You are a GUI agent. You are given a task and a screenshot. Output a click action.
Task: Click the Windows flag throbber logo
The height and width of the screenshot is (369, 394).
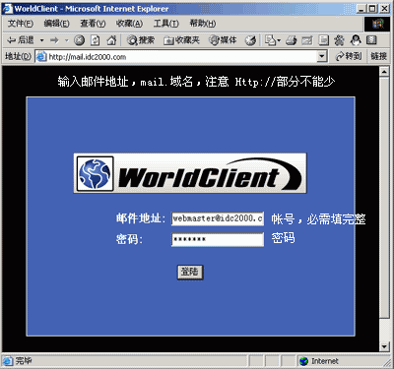[x=377, y=24]
